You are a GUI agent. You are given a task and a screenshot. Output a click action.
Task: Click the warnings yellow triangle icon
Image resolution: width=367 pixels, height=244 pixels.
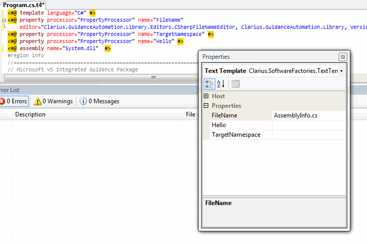[37, 101]
